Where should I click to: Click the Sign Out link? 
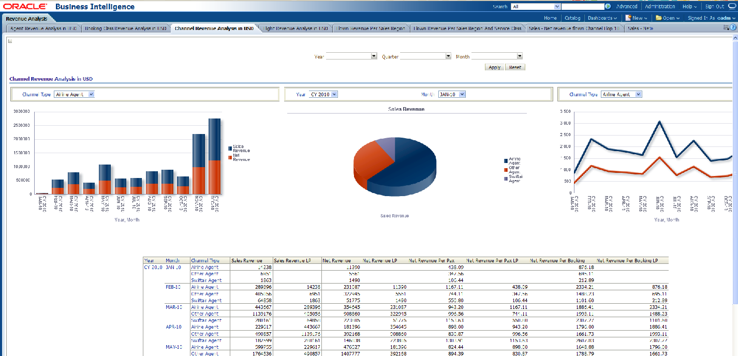tap(714, 7)
